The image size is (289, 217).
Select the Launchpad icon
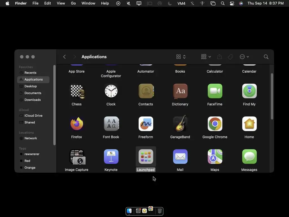(x=146, y=157)
